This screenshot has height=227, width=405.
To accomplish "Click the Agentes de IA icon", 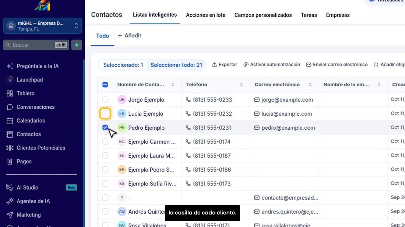I will point(10,201).
